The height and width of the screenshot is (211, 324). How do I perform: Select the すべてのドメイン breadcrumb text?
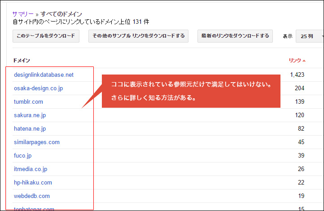[x=61, y=14]
